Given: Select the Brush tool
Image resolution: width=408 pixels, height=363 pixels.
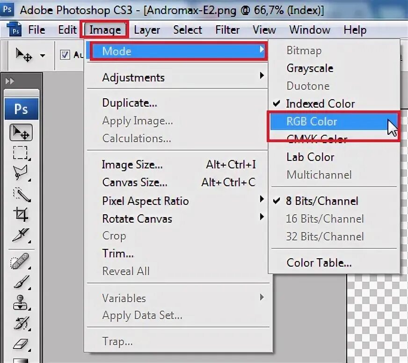Looking at the screenshot, I should [x=21, y=282].
